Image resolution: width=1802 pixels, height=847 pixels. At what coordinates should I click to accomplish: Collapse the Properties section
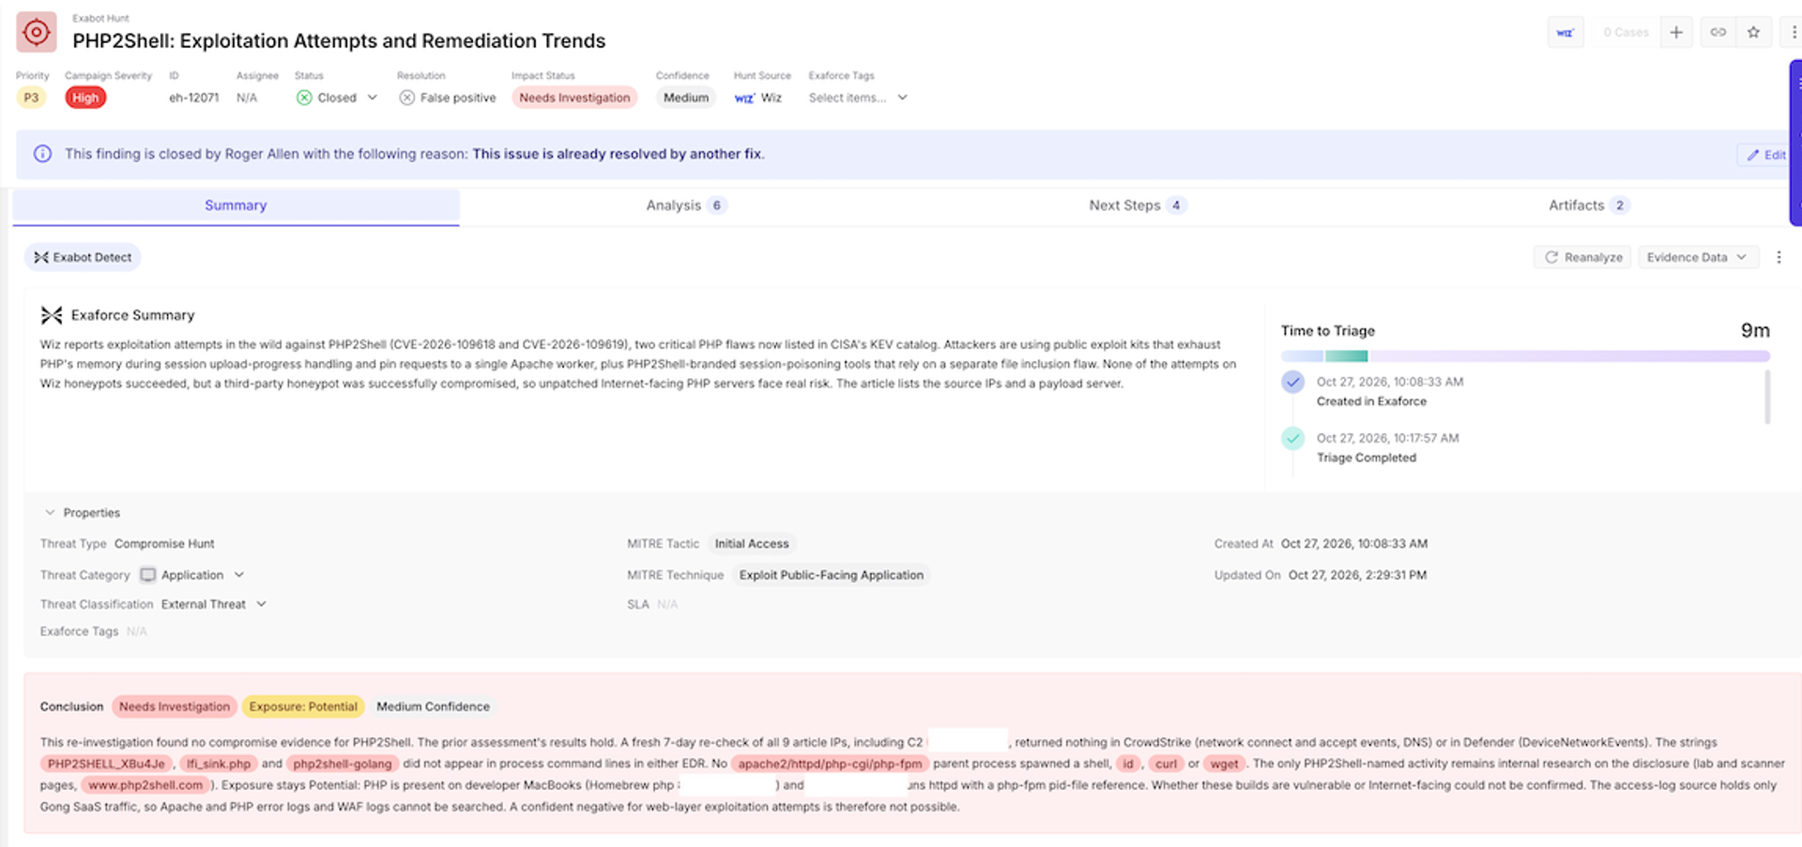(x=50, y=513)
